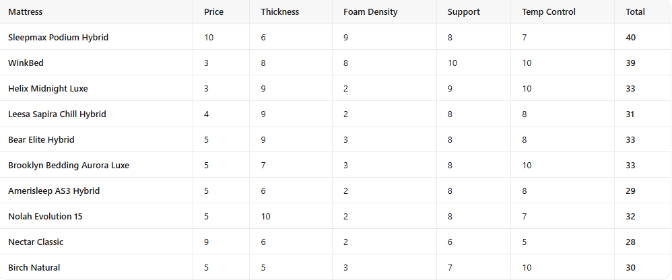Click the Mattress column header
The height and width of the screenshot is (280, 672).
26,12
